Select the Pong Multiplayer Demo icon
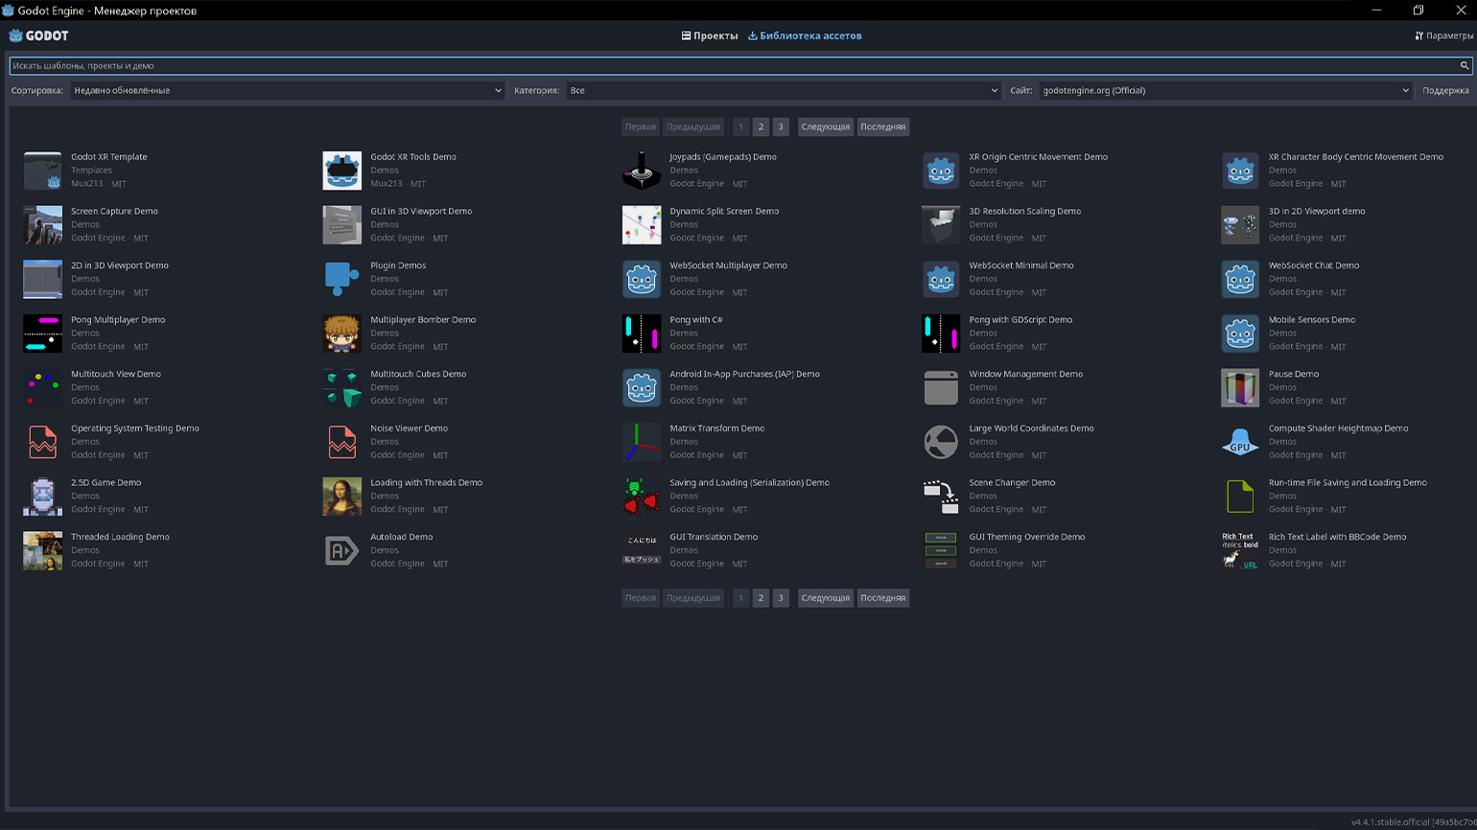 pos(42,334)
